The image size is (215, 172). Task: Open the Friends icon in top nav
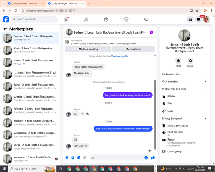(86, 19)
